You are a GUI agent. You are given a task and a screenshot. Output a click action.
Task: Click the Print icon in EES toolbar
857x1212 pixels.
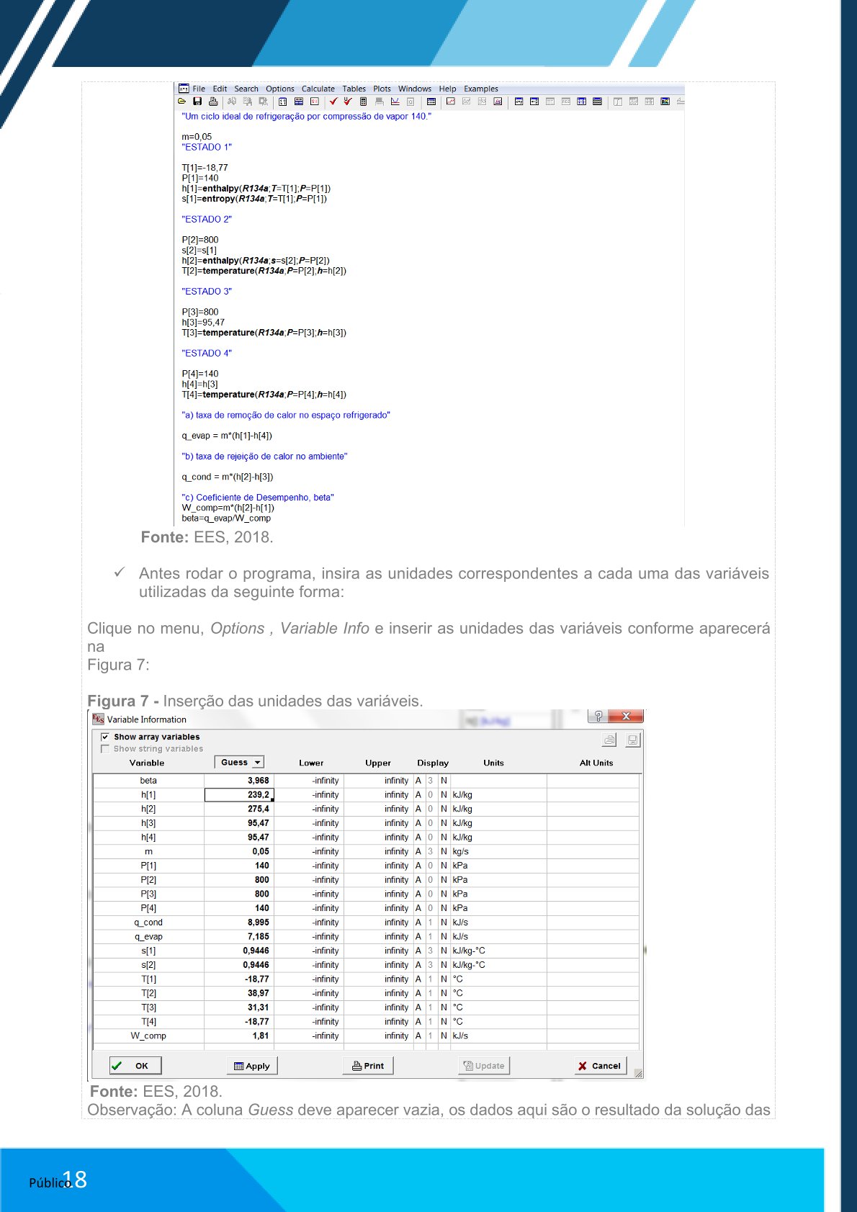[x=213, y=102]
